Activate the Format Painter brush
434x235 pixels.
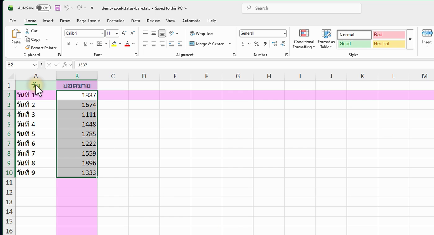tap(27, 48)
